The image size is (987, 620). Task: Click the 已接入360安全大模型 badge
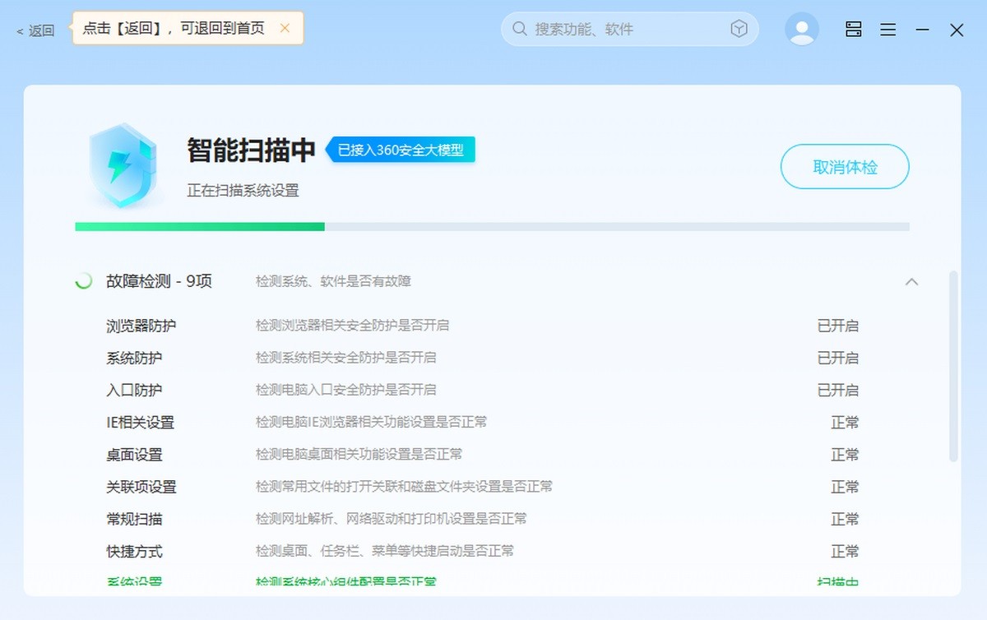401,150
